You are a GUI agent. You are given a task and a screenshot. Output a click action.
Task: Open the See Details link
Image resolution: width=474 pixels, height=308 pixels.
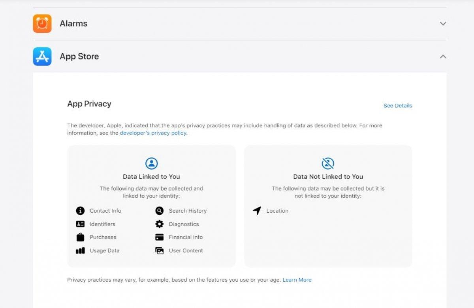tap(397, 106)
